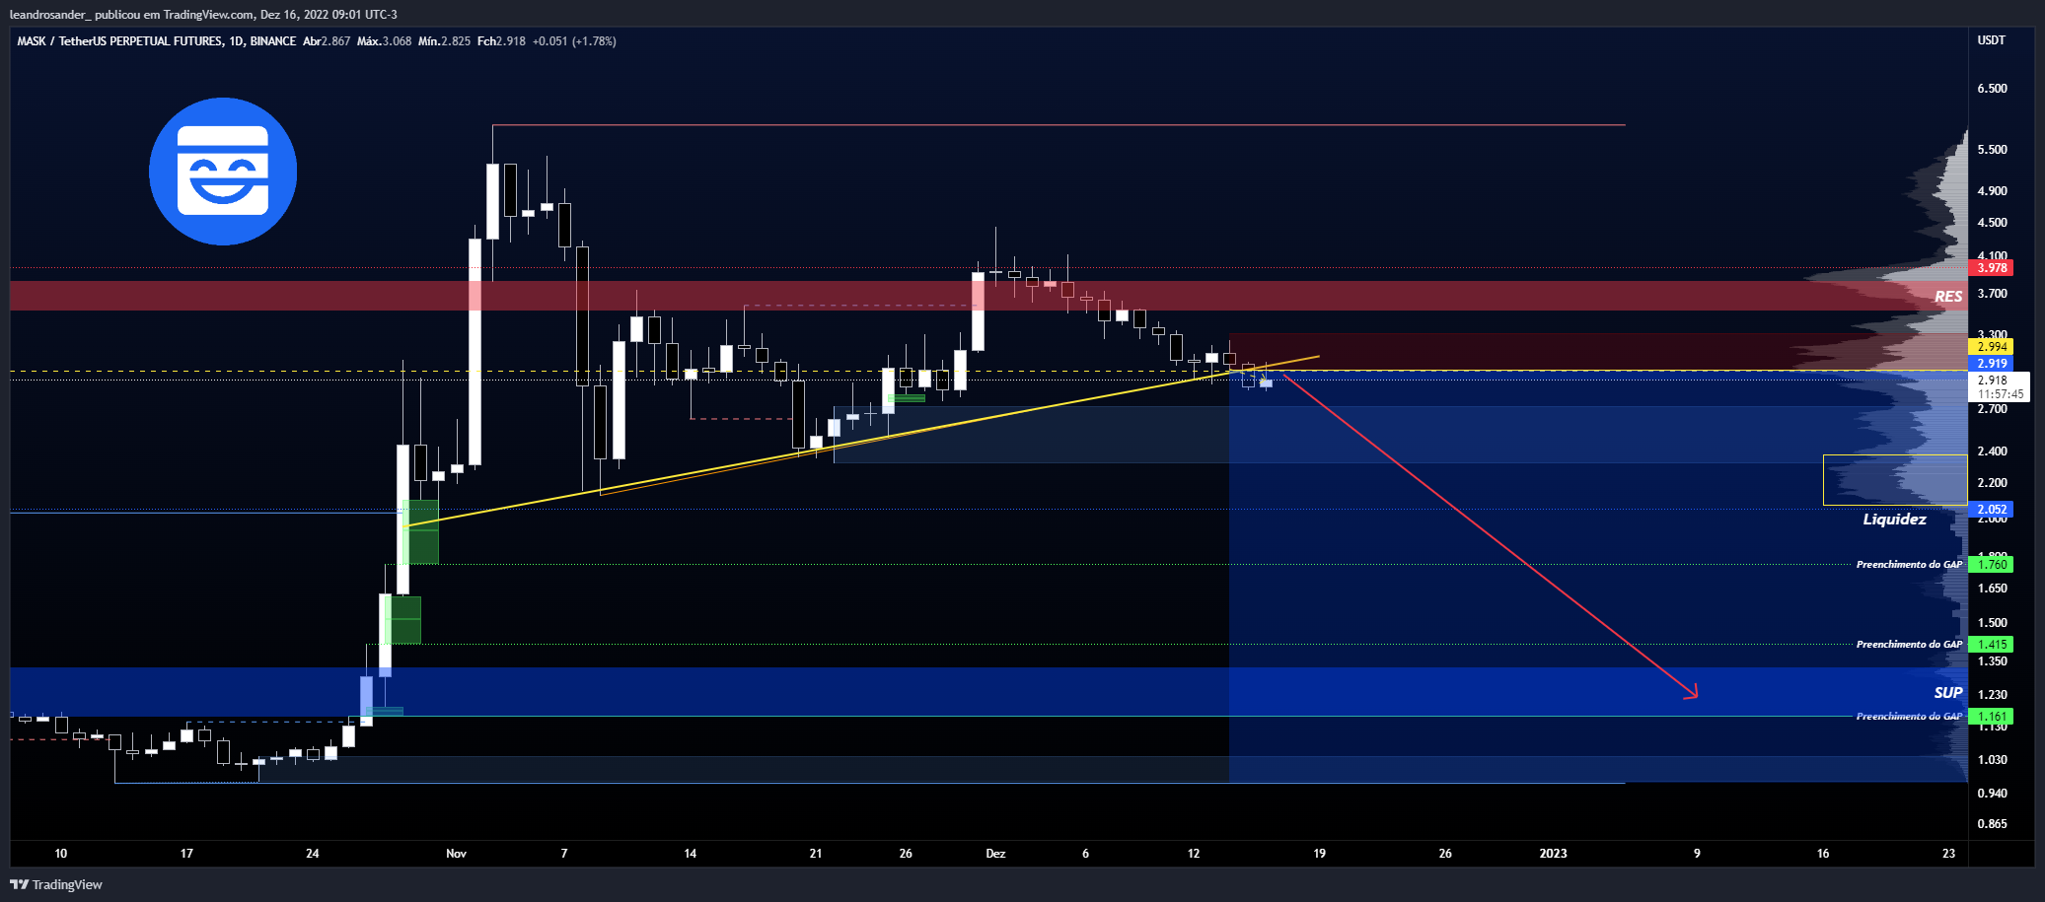Select the Preenchimento do GAP label at 1.161
Viewport: 2045px width, 902px height.
click(x=1909, y=717)
